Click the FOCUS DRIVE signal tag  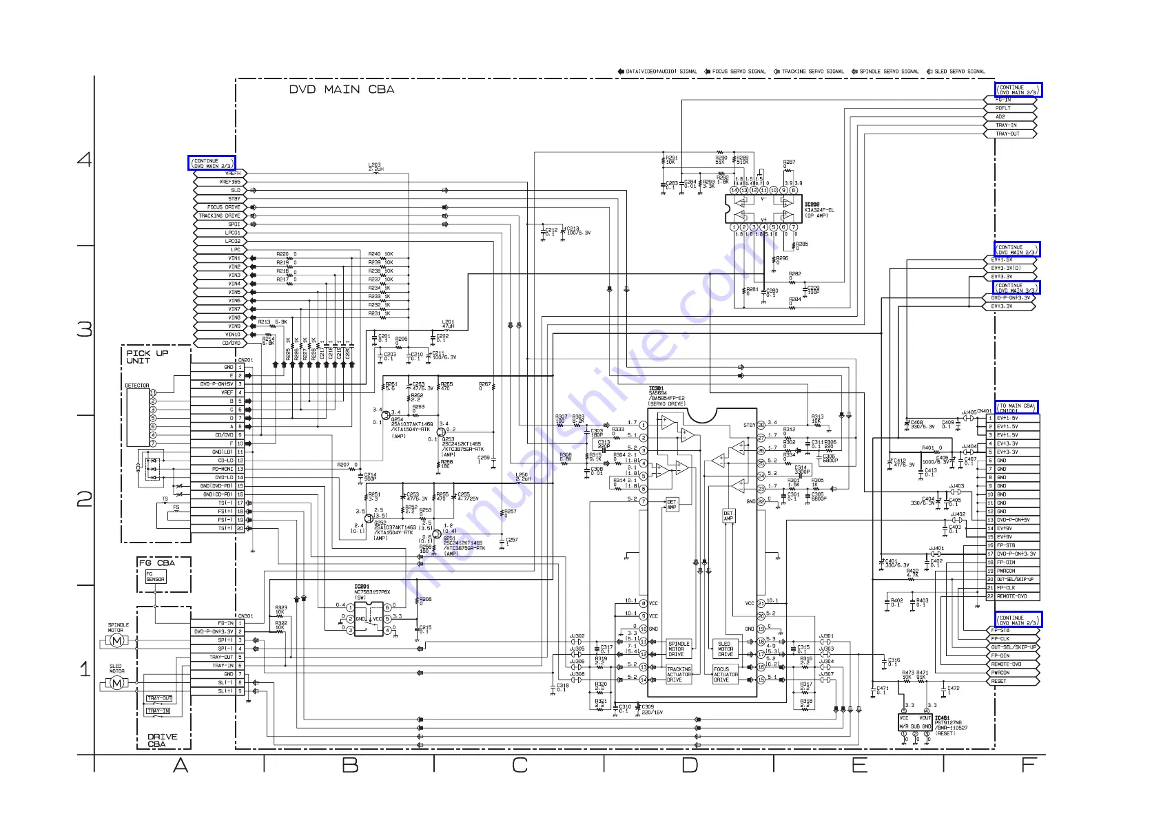(219, 207)
